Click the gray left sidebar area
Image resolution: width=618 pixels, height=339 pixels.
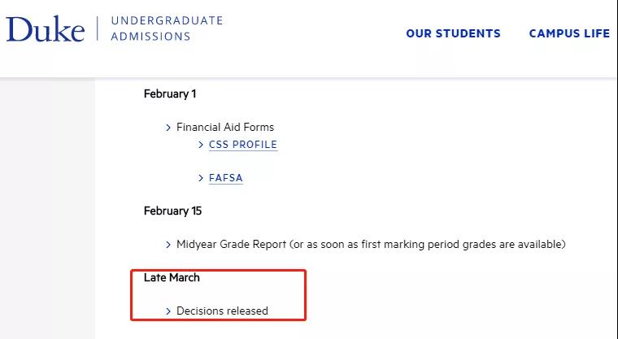click(x=47, y=211)
